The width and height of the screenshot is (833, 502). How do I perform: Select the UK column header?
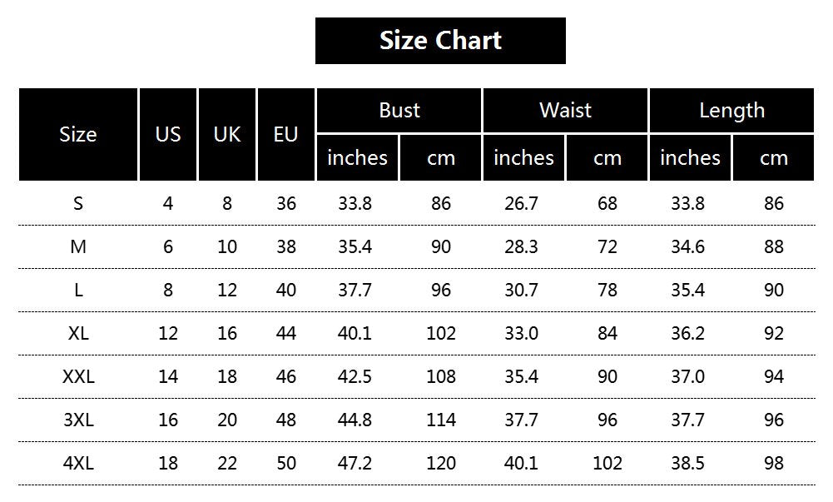pyautogui.click(x=227, y=134)
